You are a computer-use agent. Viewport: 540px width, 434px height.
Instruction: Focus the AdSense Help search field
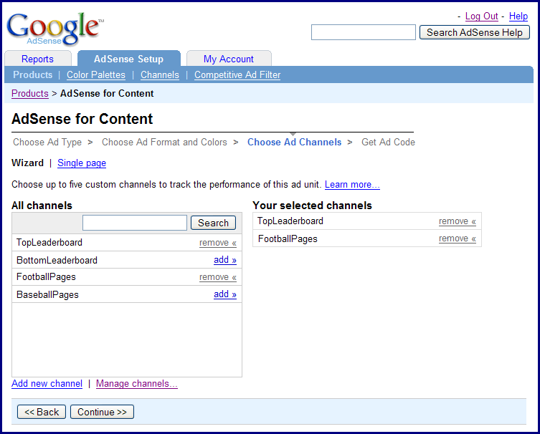click(x=363, y=32)
